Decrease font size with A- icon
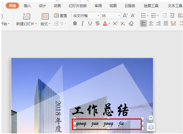This screenshot has height=134, width=183. pyautogui.click(x=133, y=15)
